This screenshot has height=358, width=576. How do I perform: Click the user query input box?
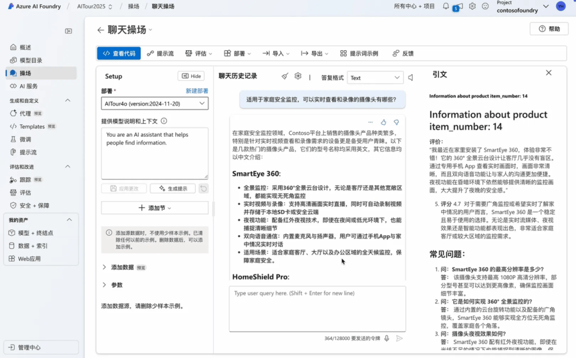point(317,308)
